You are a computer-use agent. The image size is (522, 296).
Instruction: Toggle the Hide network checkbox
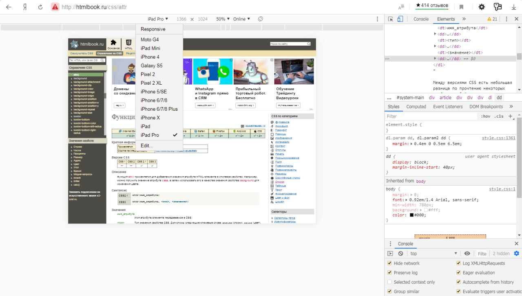coord(390,263)
